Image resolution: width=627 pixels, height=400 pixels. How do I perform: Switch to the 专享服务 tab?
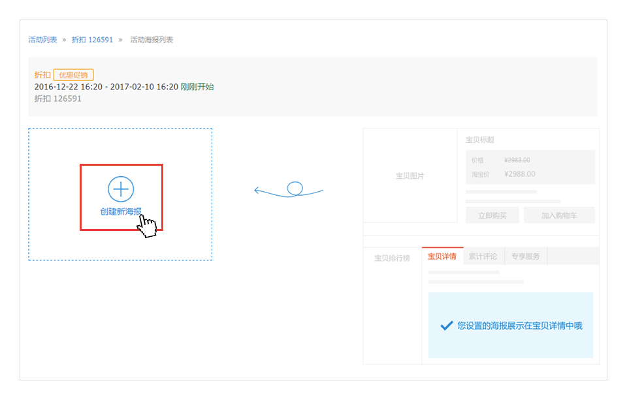click(x=525, y=256)
